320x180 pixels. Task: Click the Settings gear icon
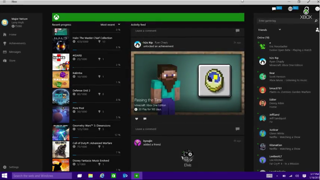tap(5, 167)
